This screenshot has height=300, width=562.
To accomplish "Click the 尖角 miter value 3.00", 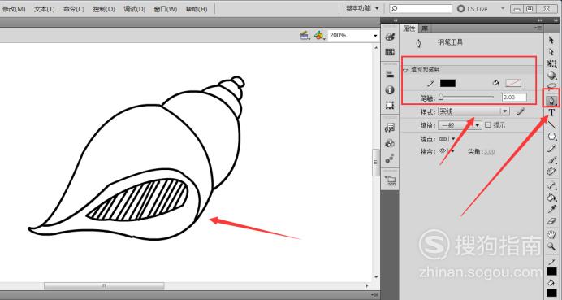I will [x=489, y=152].
